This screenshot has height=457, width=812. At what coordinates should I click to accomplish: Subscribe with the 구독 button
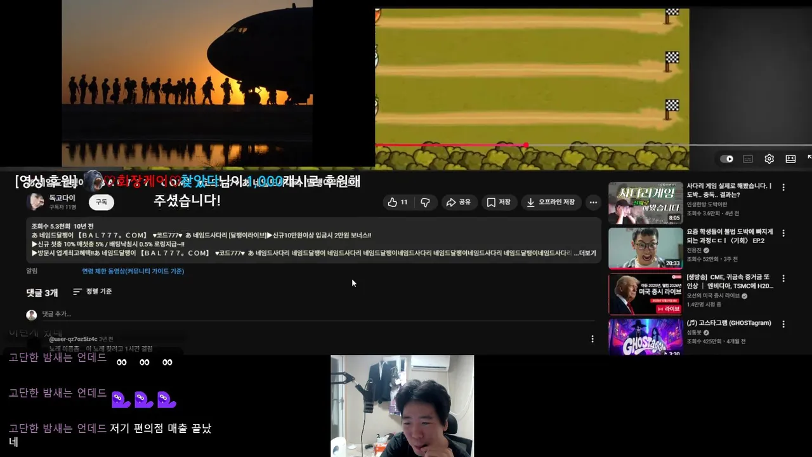[101, 202]
